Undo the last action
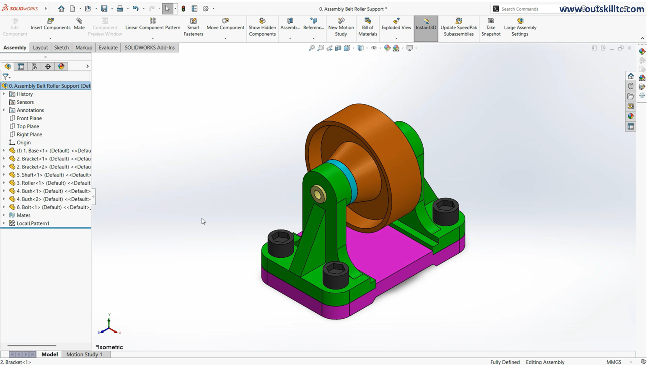 click(135, 9)
